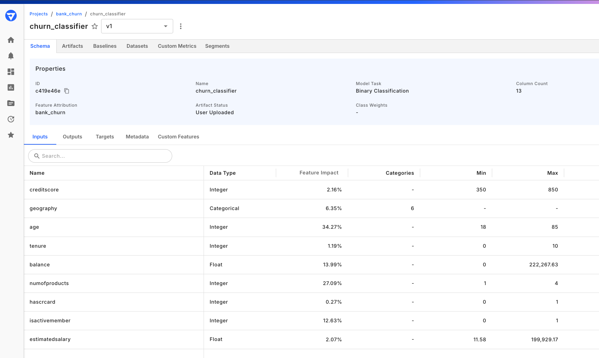This screenshot has height=358, width=599.
Task: Sort by the Feature Impact column header
Action: [319, 173]
